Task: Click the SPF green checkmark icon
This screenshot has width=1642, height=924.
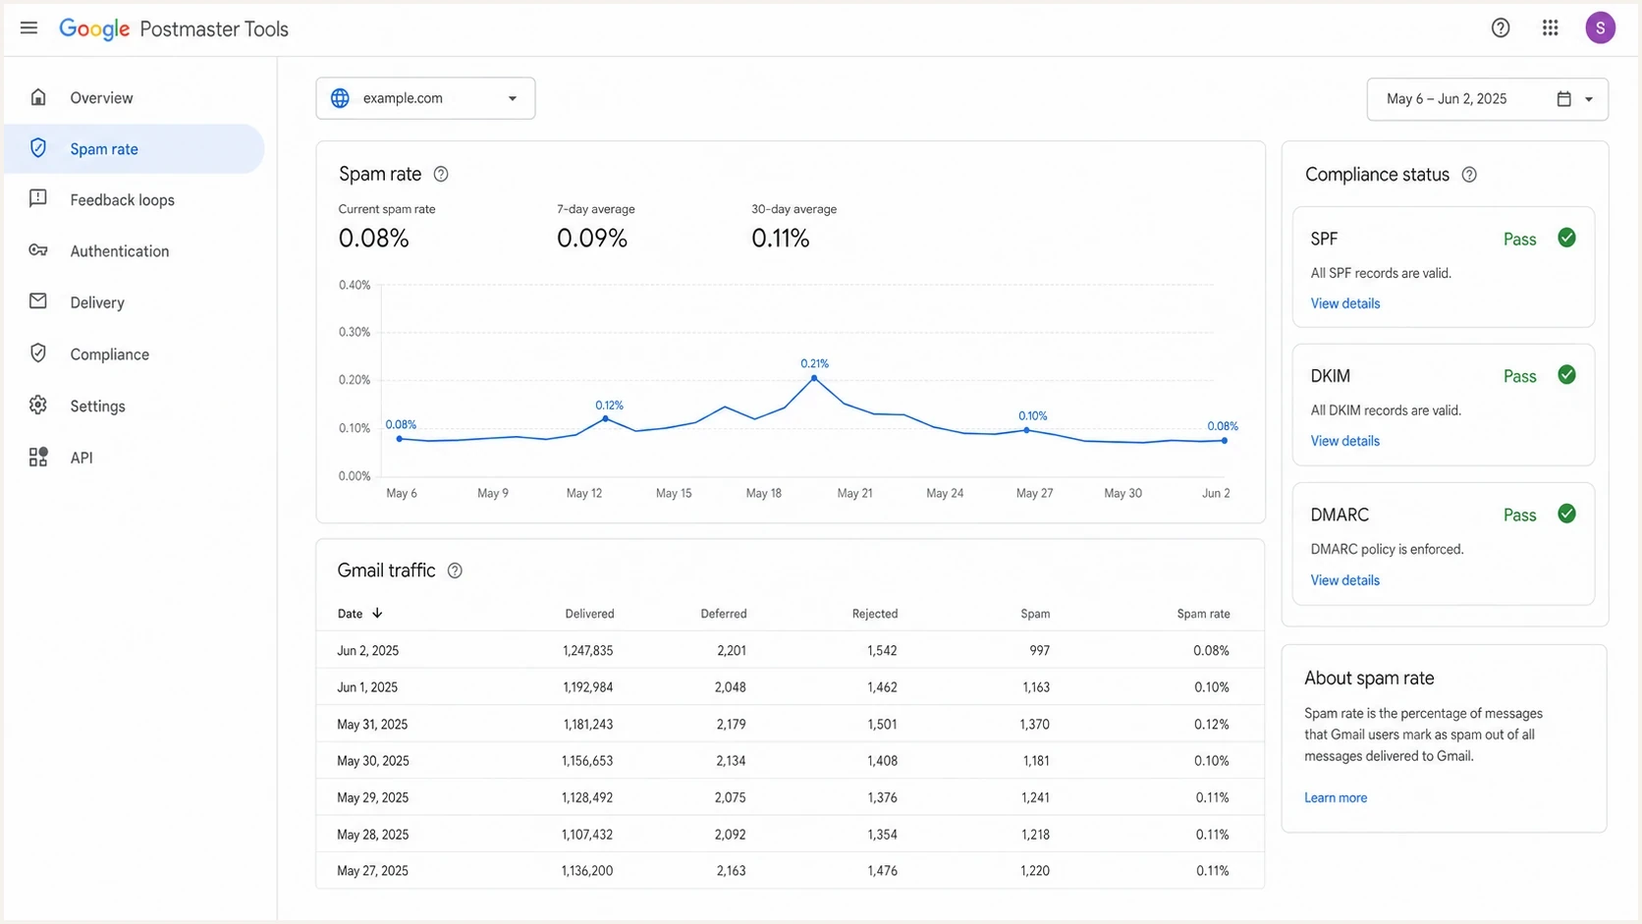Action: pos(1566,238)
